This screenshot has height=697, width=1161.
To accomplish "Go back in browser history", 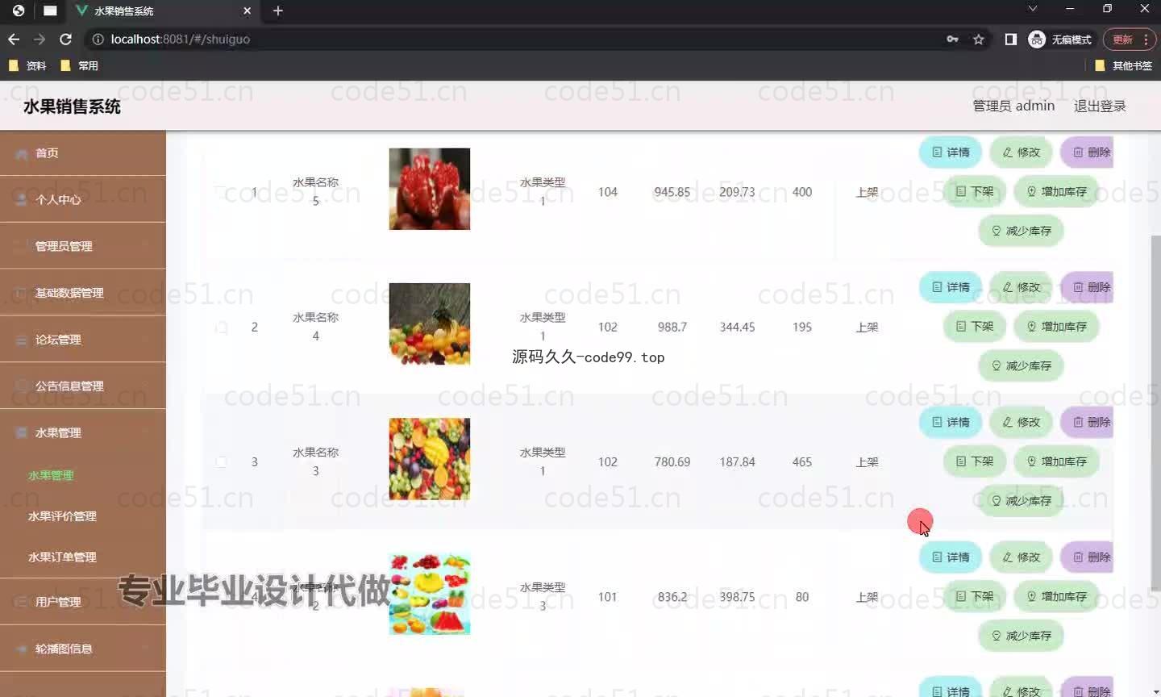I will pos(14,39).
